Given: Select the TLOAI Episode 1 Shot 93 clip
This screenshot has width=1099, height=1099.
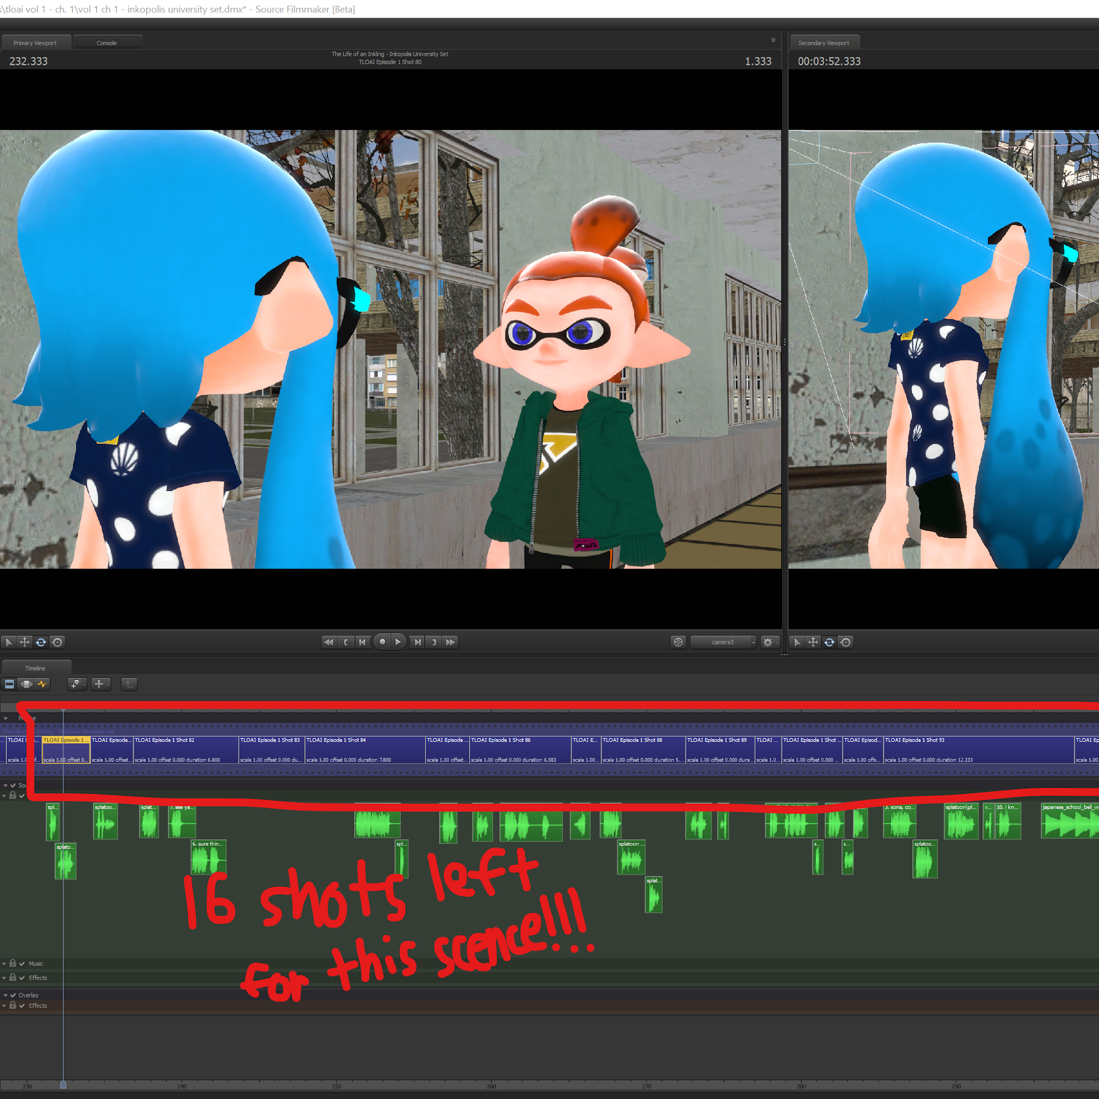Looking at the screenshot, I should click(x=978, y=749).
